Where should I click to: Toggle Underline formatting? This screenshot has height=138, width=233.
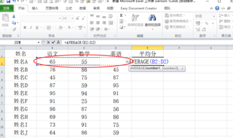coord(37,28)
